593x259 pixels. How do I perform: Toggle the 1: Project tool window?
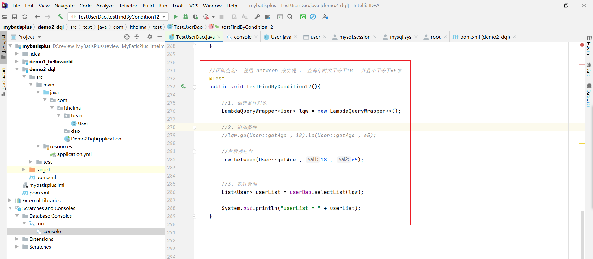tap(3, 46)
